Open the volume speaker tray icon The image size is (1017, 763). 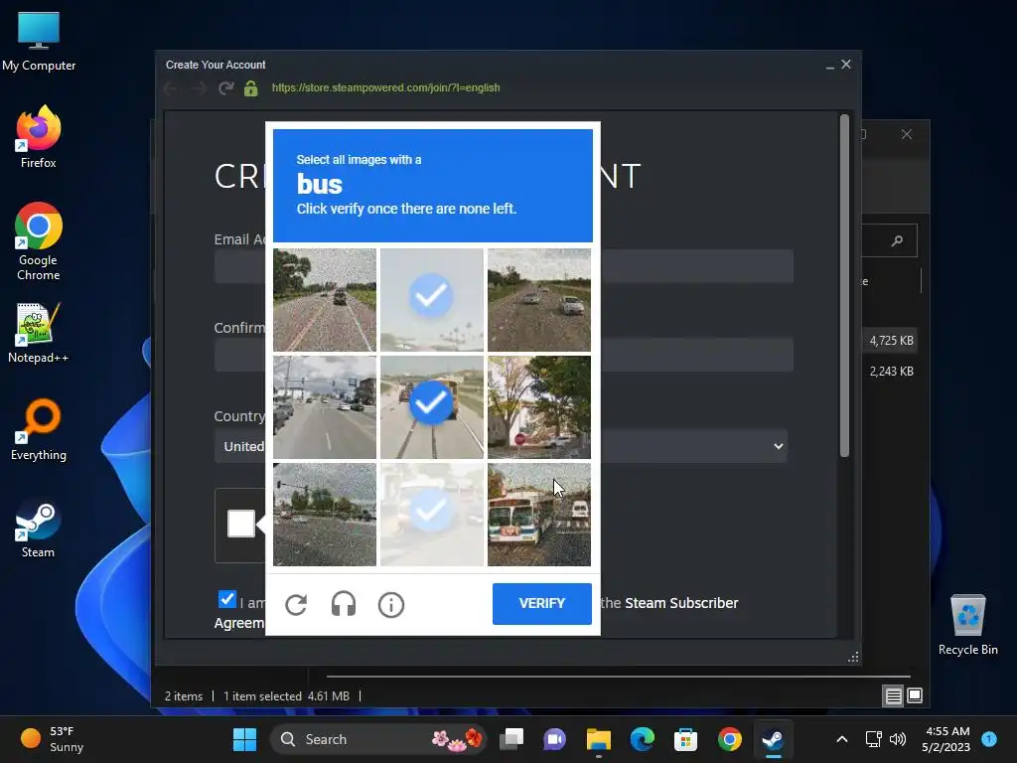898,739
